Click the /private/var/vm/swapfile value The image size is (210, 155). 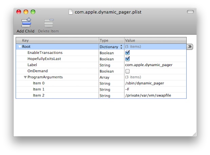(148, 95)
